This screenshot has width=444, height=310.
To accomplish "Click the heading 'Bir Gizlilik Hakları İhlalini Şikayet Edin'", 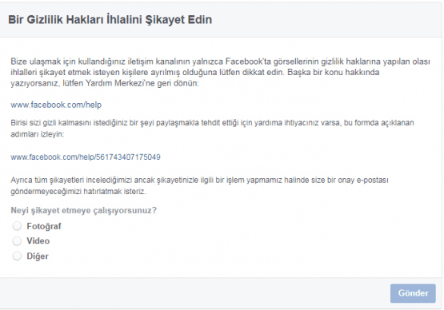I will [x=110, y=19].
